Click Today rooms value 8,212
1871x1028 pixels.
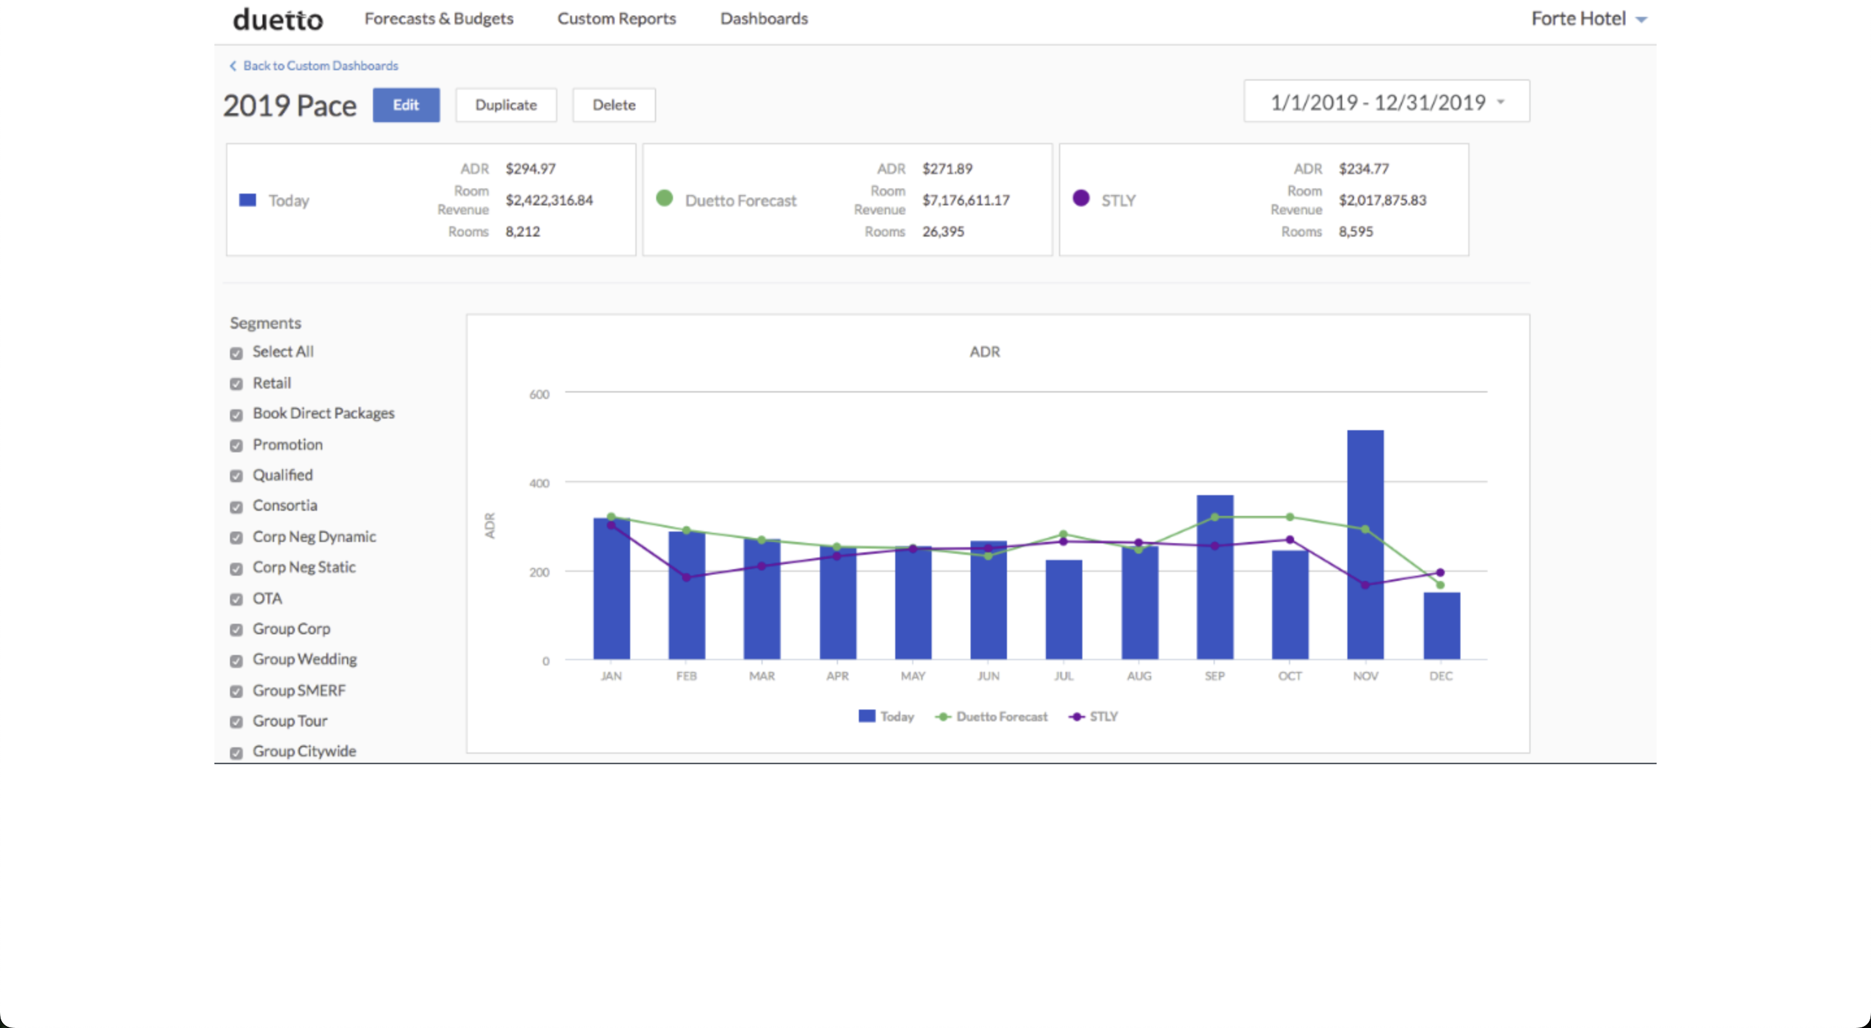click(523, 232)
